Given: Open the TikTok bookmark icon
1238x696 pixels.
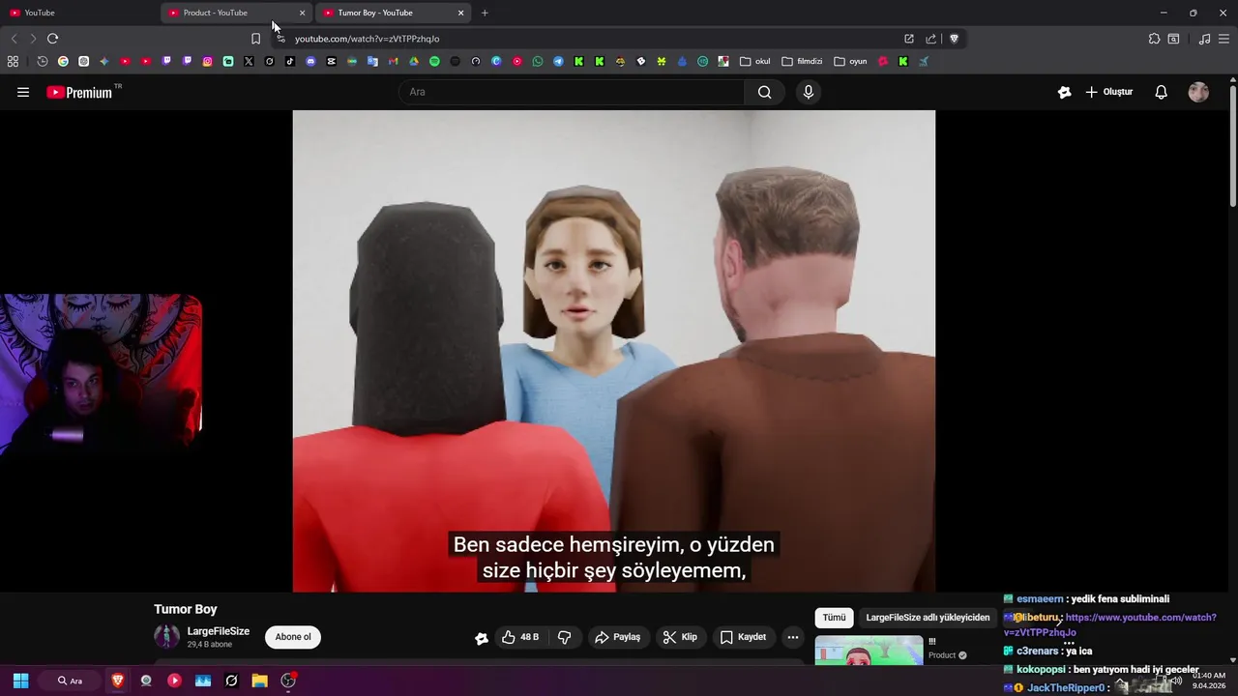Looking at the screenshot, I should pos(289,61).
